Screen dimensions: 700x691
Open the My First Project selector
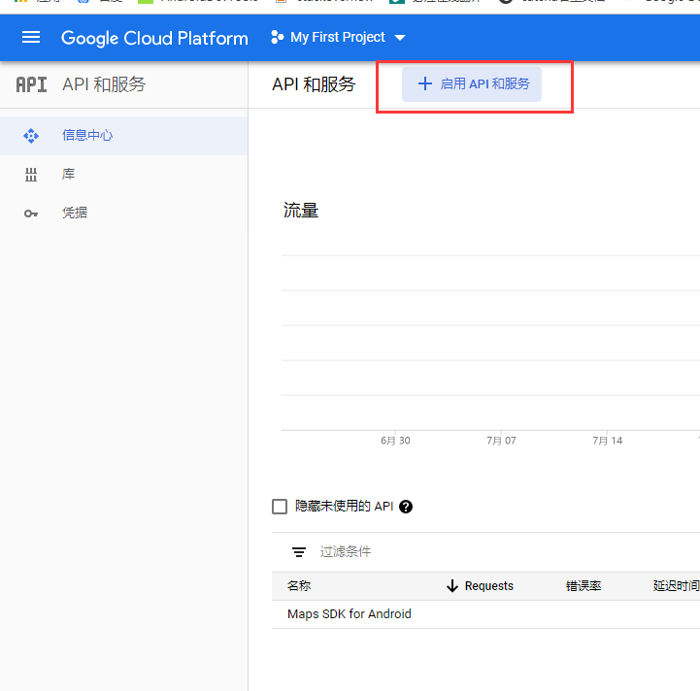[339, 37]
